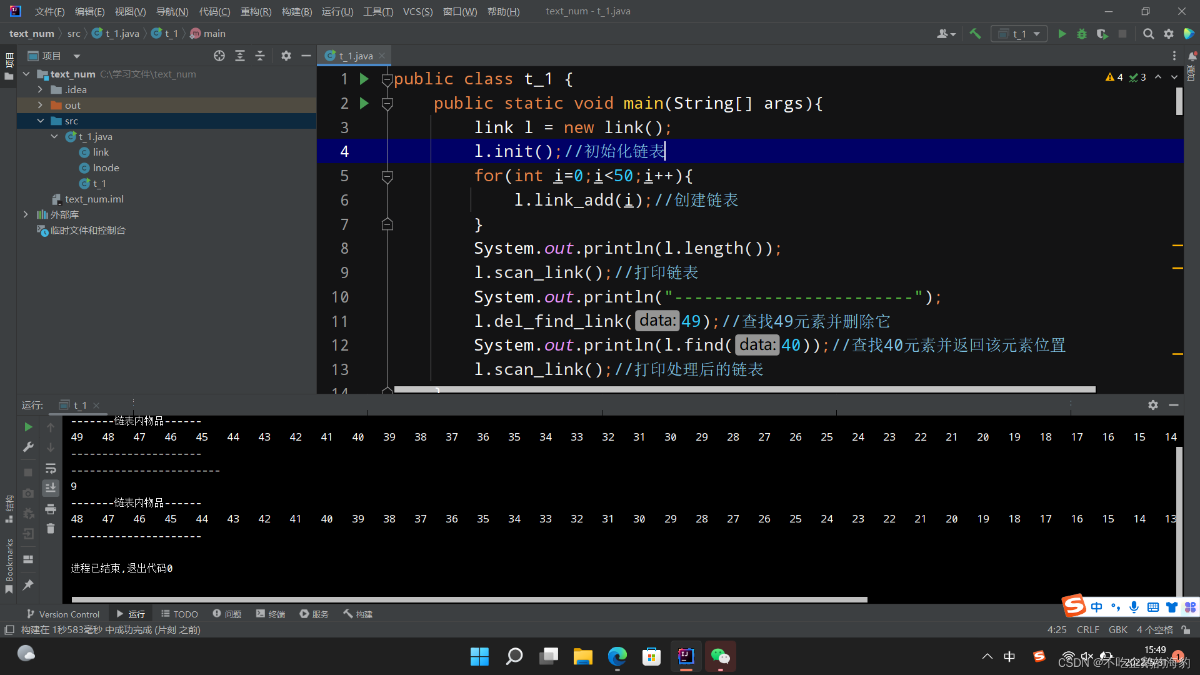Open 文件(F) menu

coord(49,11)
